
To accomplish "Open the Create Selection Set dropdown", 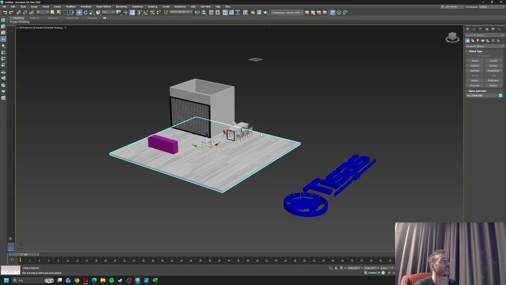I will click(181, 12).
